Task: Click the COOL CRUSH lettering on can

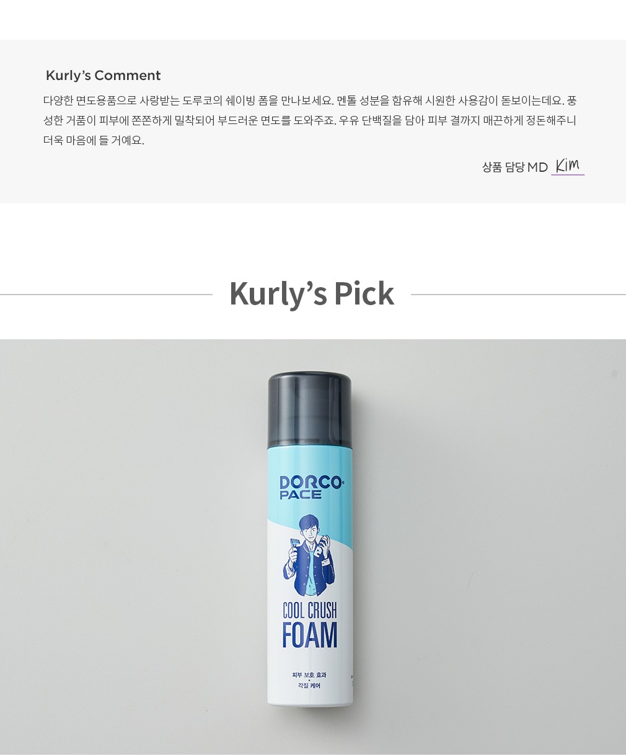Action: tap(310, 610)
